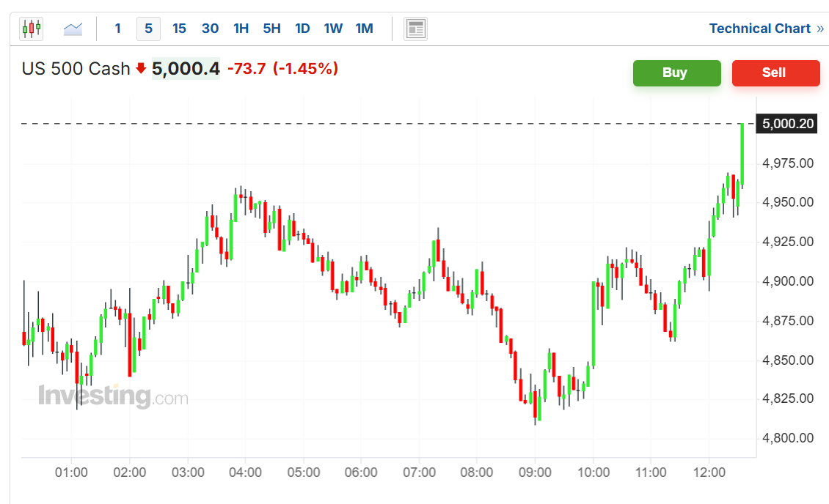Screen dimensions: 829x504
Task: Click the 4,900.00 axis label
Action: tap(788, 281)
